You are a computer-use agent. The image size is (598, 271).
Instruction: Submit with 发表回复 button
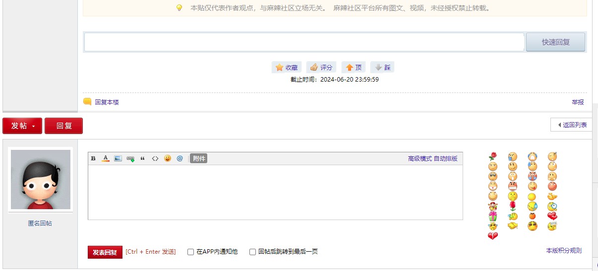pos(105,252)
